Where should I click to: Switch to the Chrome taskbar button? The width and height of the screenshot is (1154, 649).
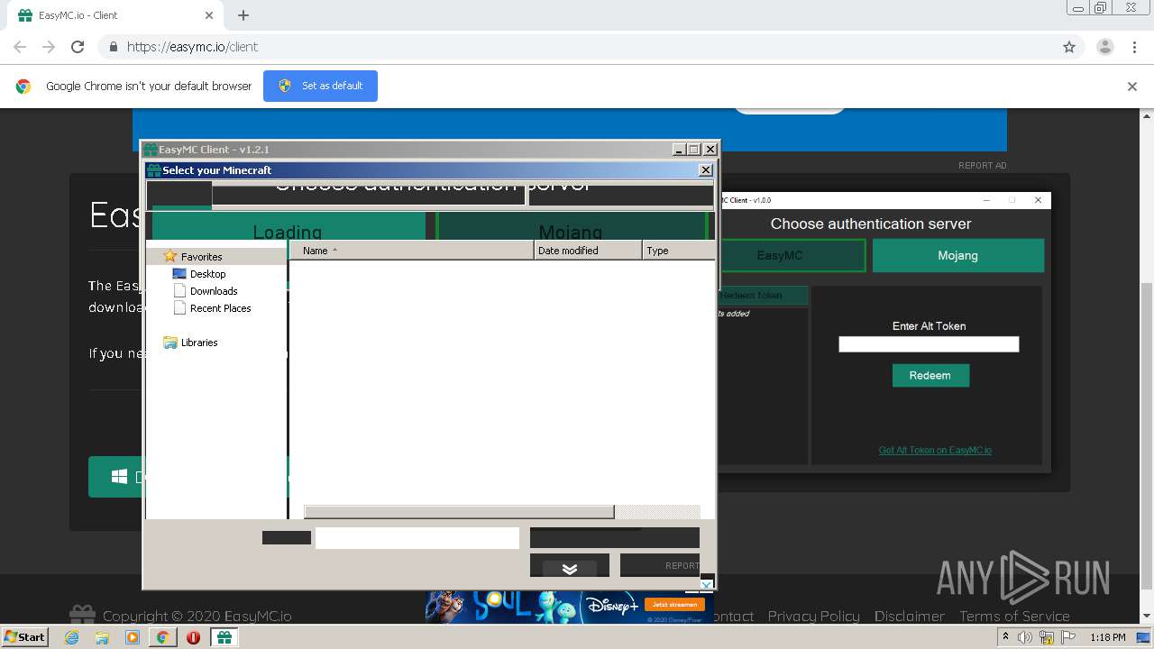162,637
